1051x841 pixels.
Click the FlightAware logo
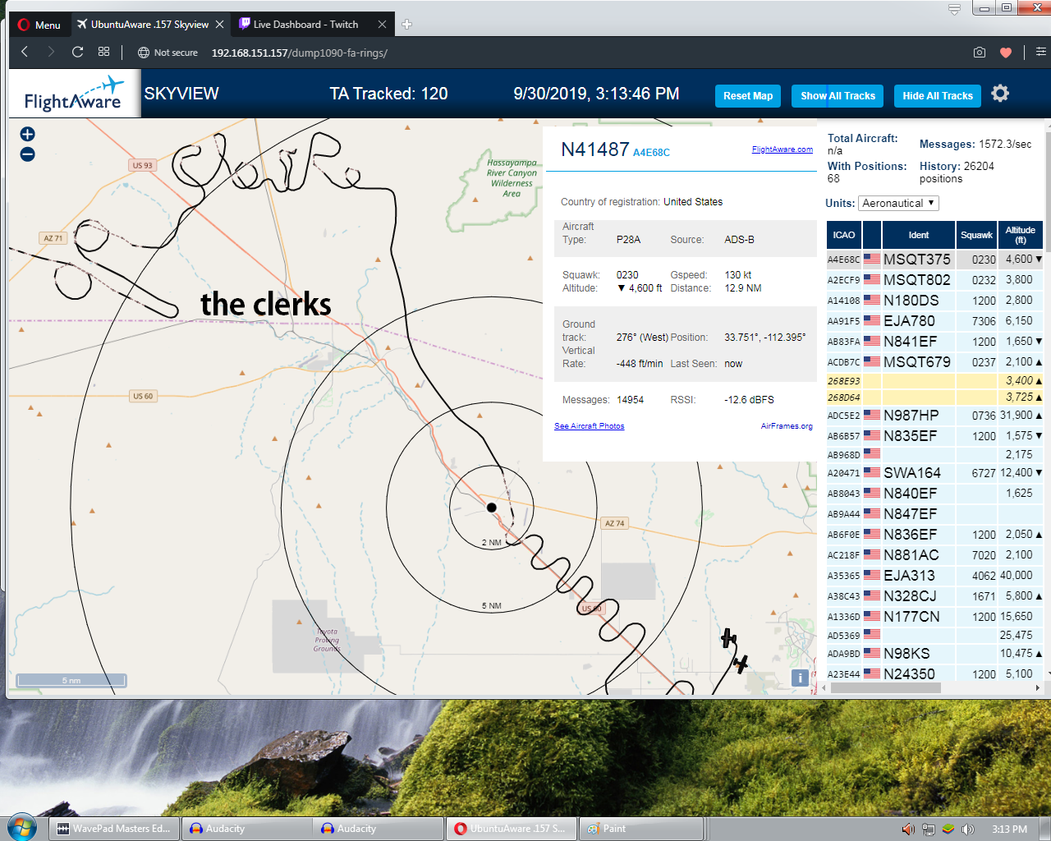[74, 94]
